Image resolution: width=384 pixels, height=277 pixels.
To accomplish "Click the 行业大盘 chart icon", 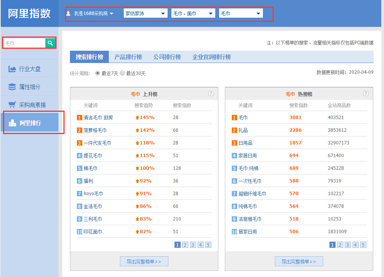I will click(x=12, y=69).
